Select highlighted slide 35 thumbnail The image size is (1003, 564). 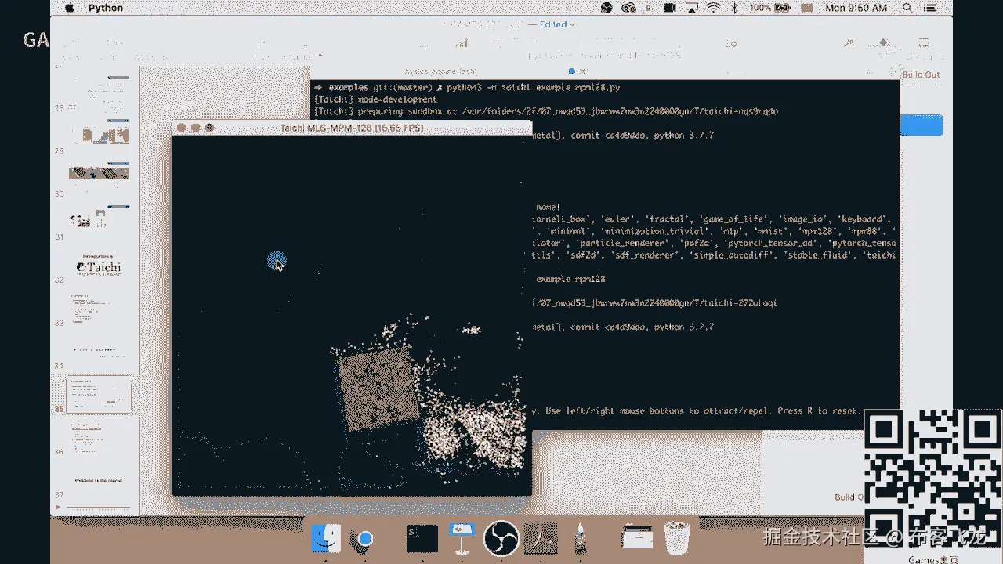[x=99, y=394]
